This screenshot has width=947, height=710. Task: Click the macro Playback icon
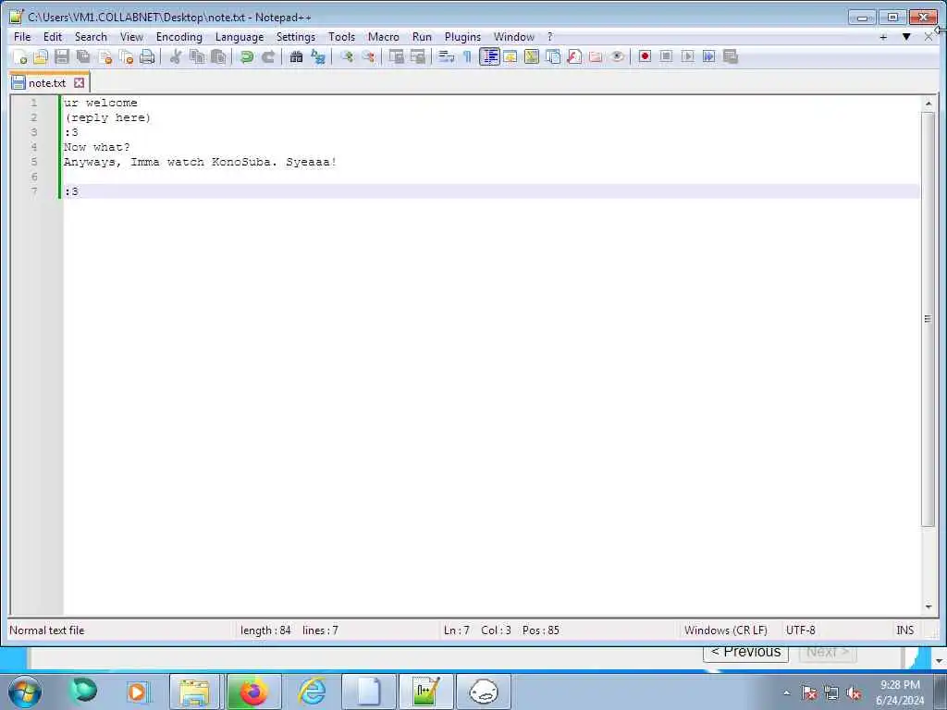(x=687, y=56)
